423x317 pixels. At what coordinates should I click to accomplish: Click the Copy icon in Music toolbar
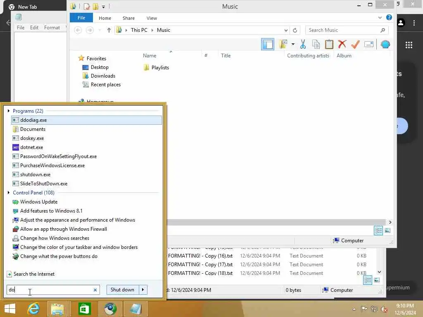[x=316, y=45]
